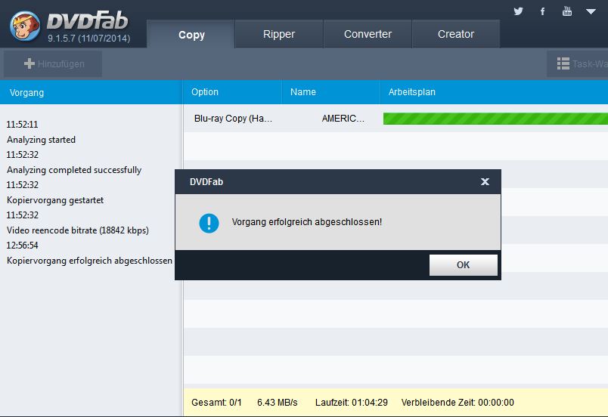Click the 'Vorgang erfolgreich abgeschlossen!' message
This screenshot has height=417, width=608.
(x=307, y=222)
